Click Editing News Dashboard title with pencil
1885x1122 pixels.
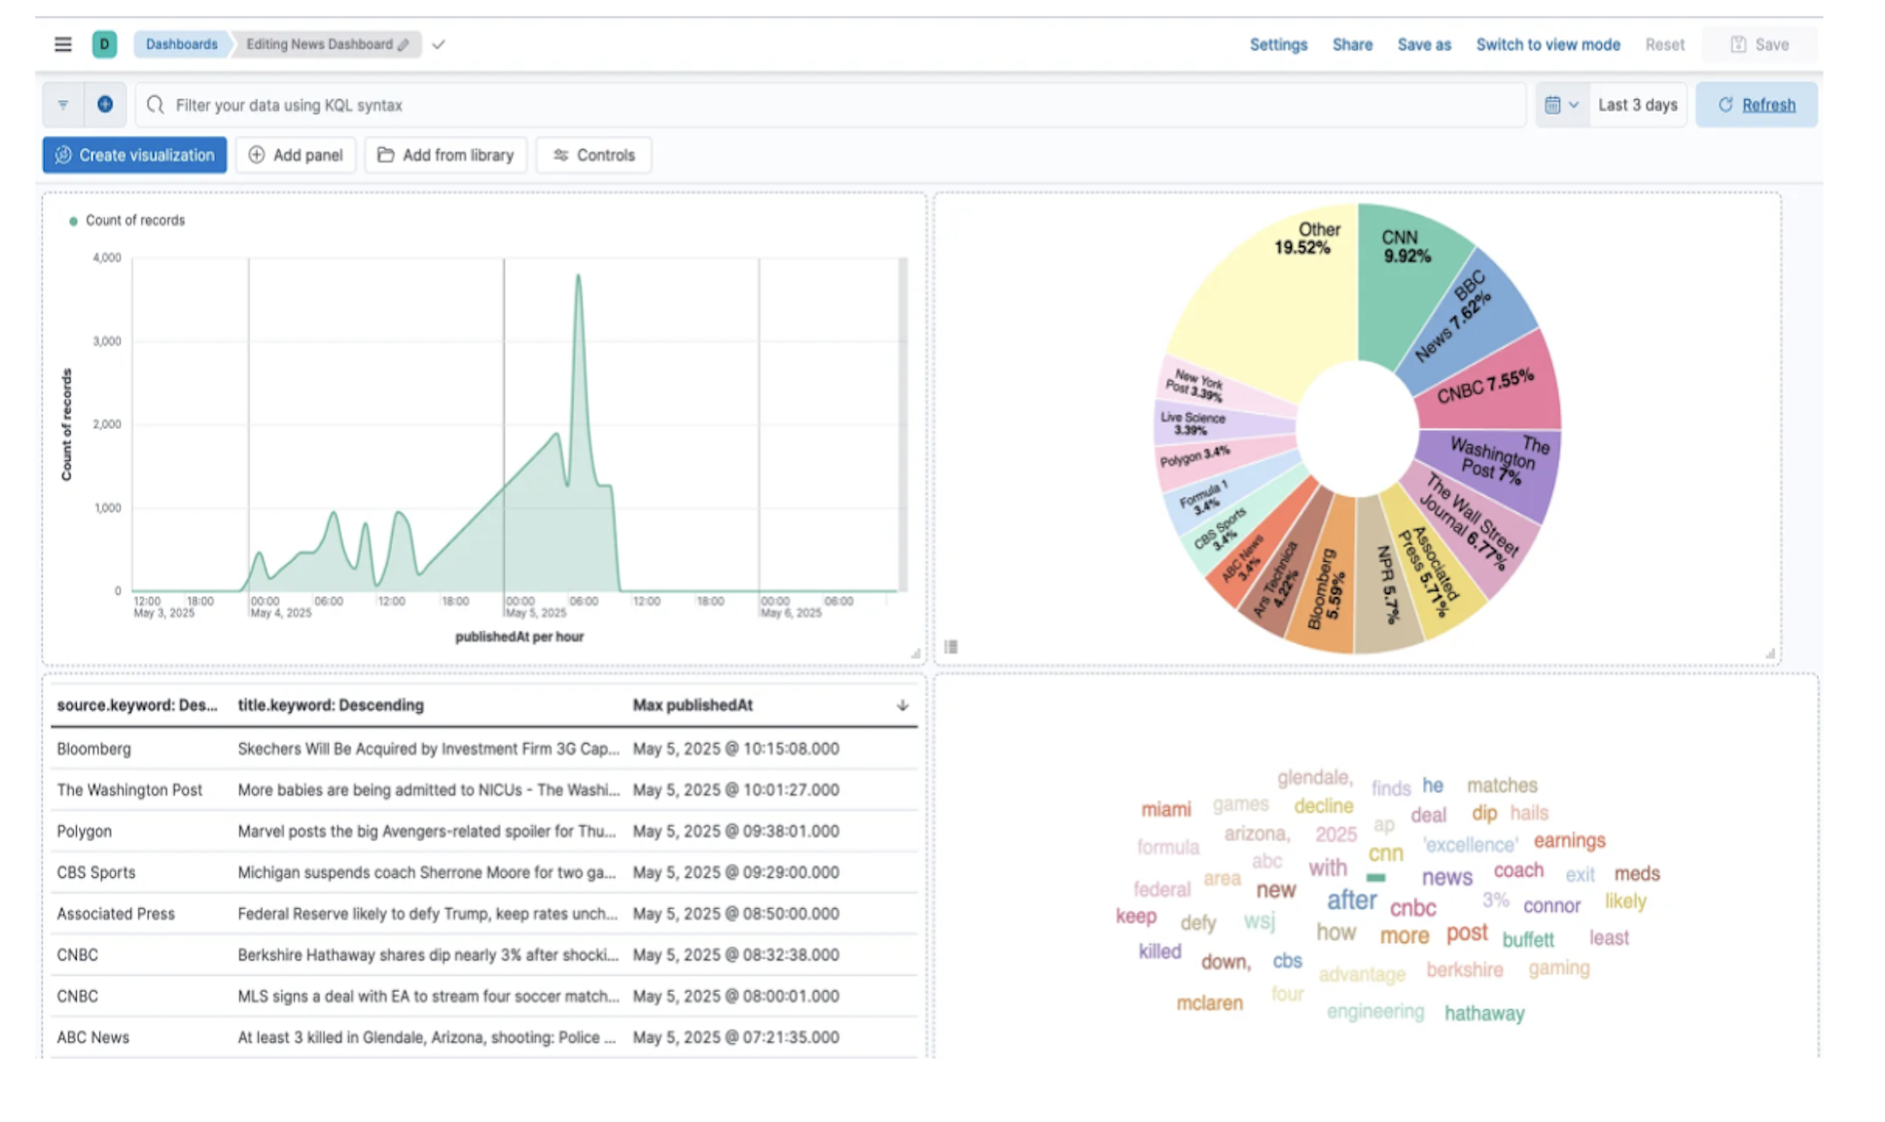click(x=328, y=45)
